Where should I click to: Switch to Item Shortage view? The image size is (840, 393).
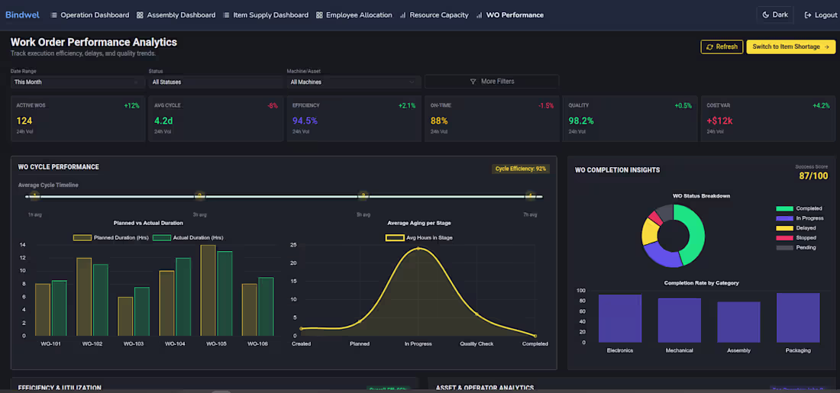(x=790, y=47)
